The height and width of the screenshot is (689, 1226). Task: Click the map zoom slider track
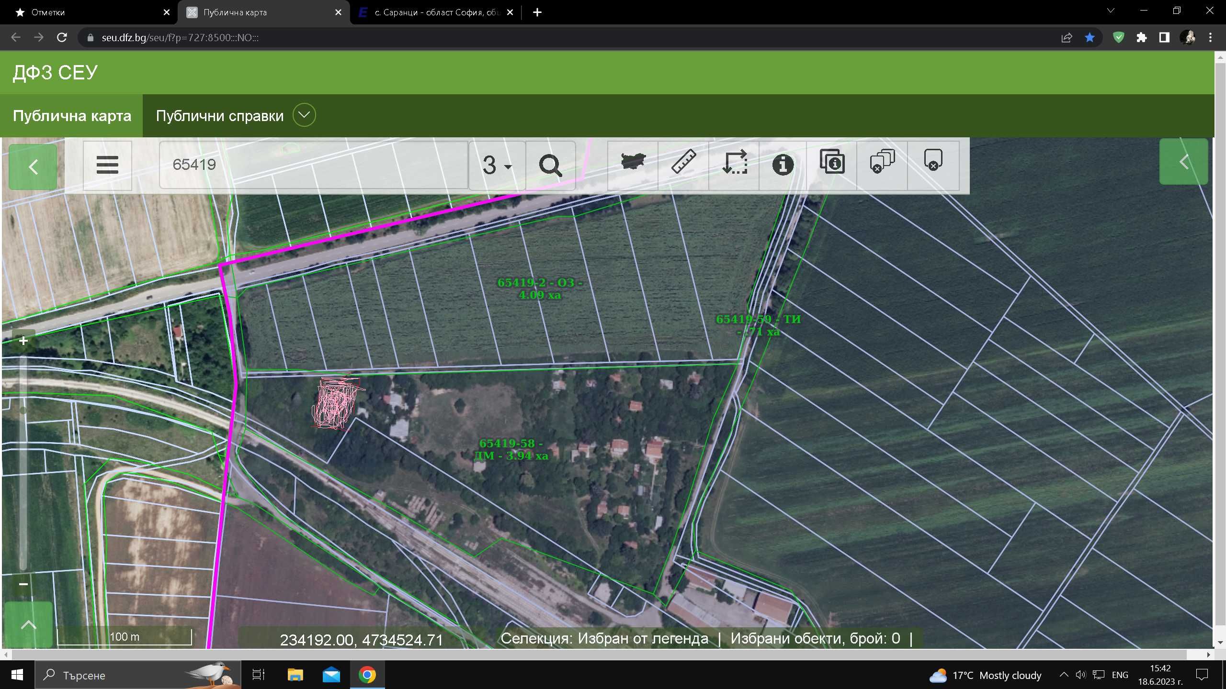(x=23, y=462)
